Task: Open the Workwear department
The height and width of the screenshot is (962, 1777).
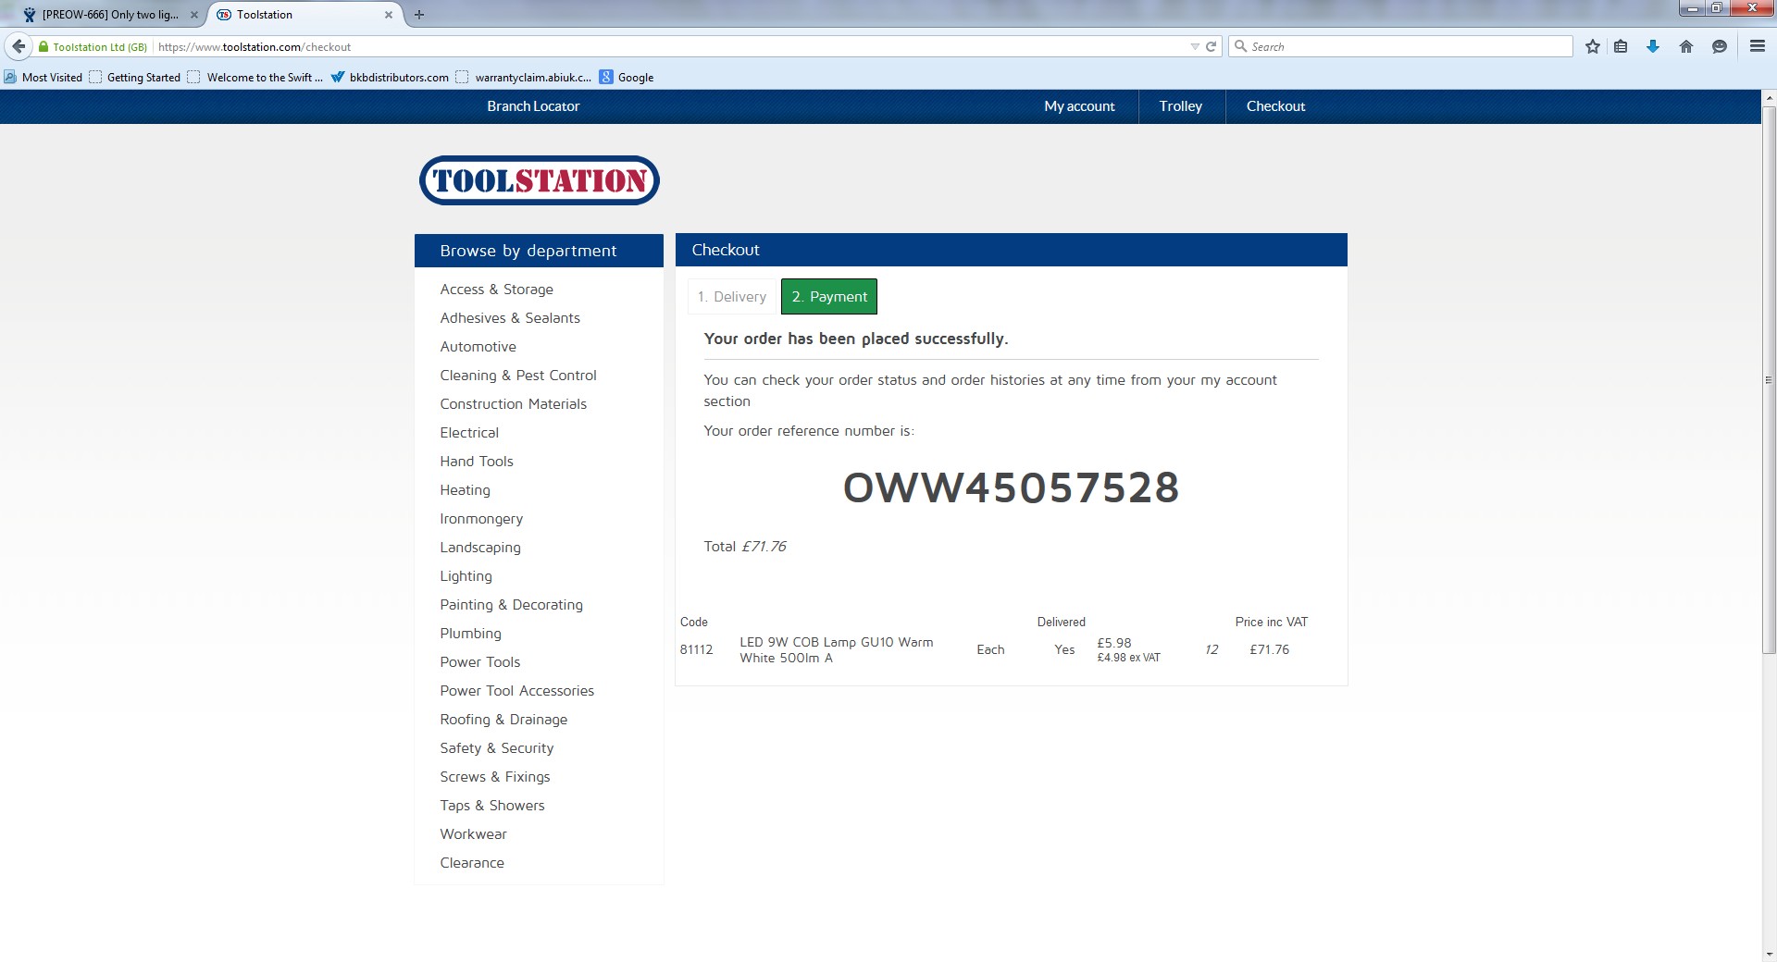Action: coord(473,834)
